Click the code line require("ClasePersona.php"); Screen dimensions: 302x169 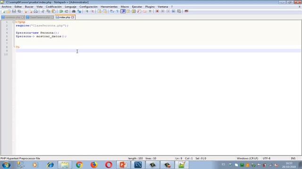(42, 25)
